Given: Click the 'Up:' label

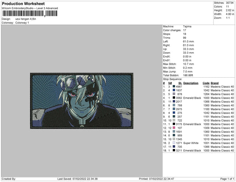Looking at the screenshot, I should 165,49.
